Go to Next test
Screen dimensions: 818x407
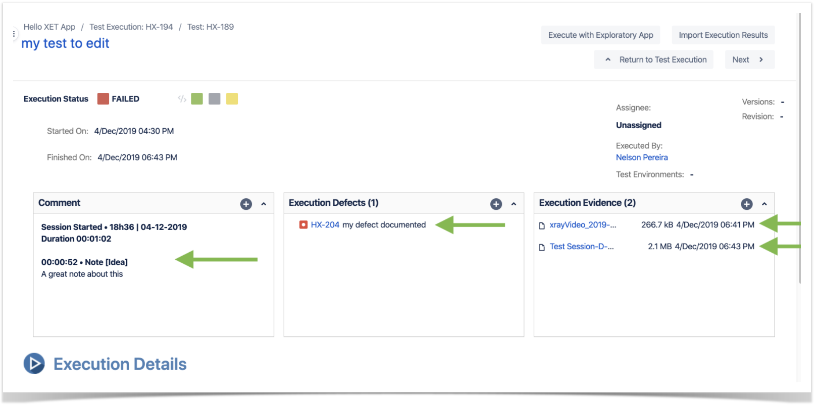click(x=750, y=60)
